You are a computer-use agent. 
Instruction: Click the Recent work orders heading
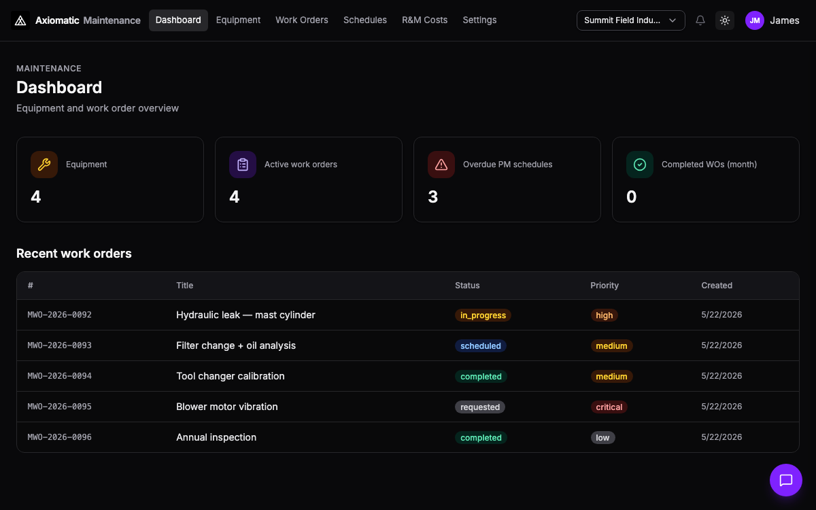[74, 254]
